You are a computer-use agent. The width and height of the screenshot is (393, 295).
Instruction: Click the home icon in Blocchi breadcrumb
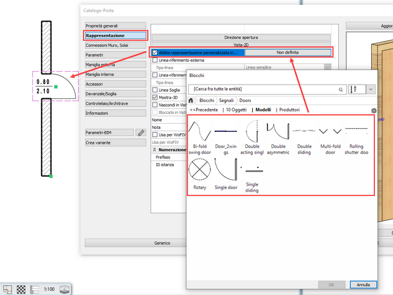(x=191, y=100)
